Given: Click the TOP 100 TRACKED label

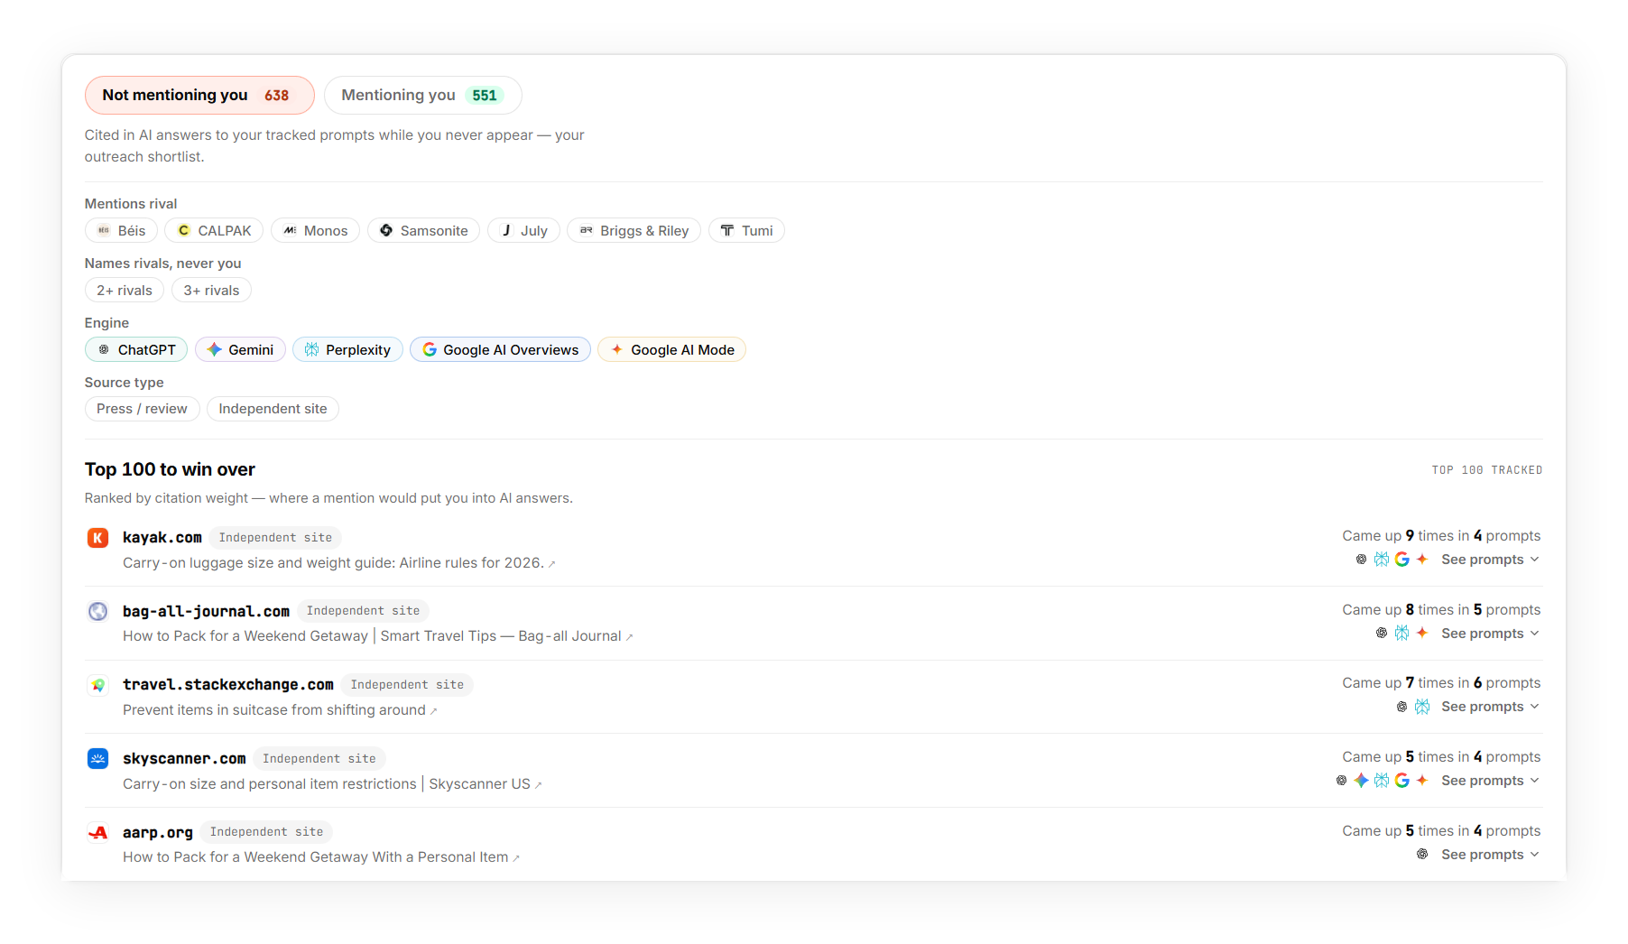Looking at the screenshot, I should (x=1487, y=470).
